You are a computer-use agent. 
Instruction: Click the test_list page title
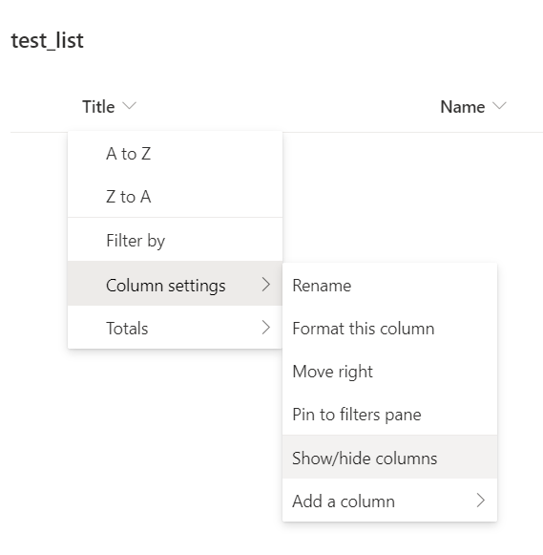pos(48,40)
